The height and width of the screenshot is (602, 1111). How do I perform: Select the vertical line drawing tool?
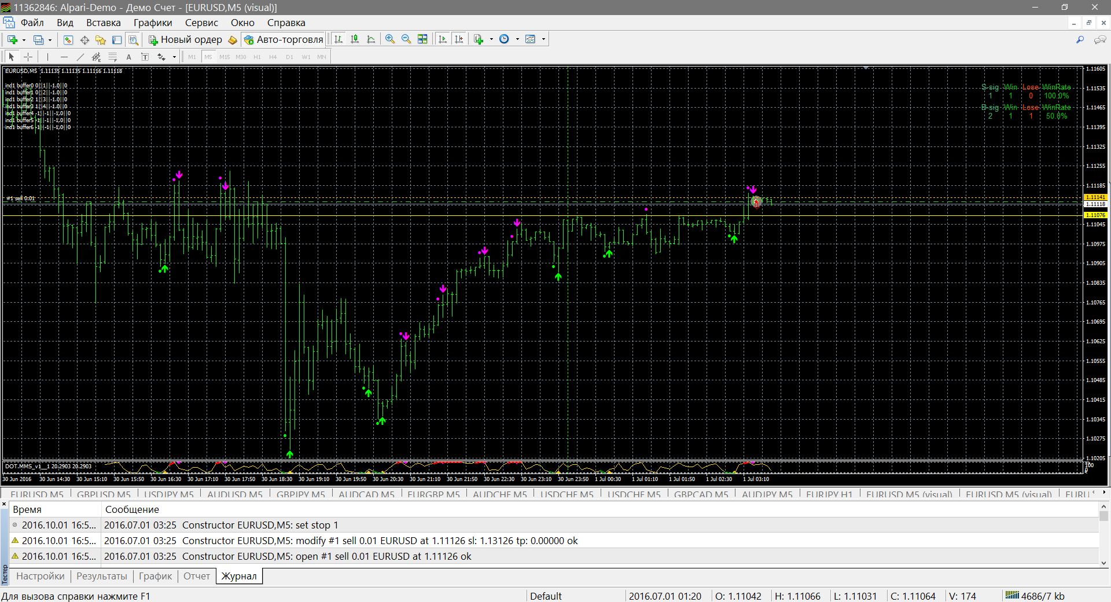coord(47,57)
